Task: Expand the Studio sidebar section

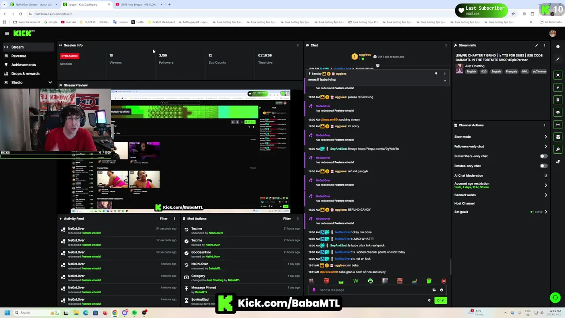Action: click(50, 82)
